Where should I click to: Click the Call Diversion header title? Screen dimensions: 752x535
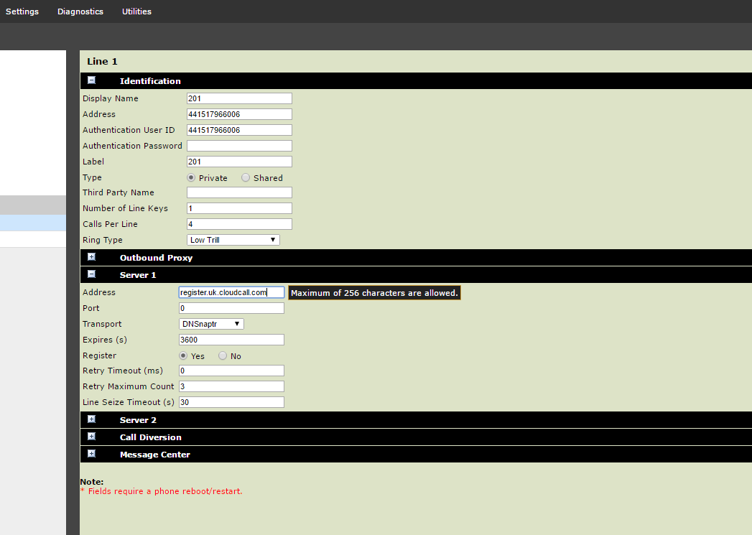click(151, 437)
